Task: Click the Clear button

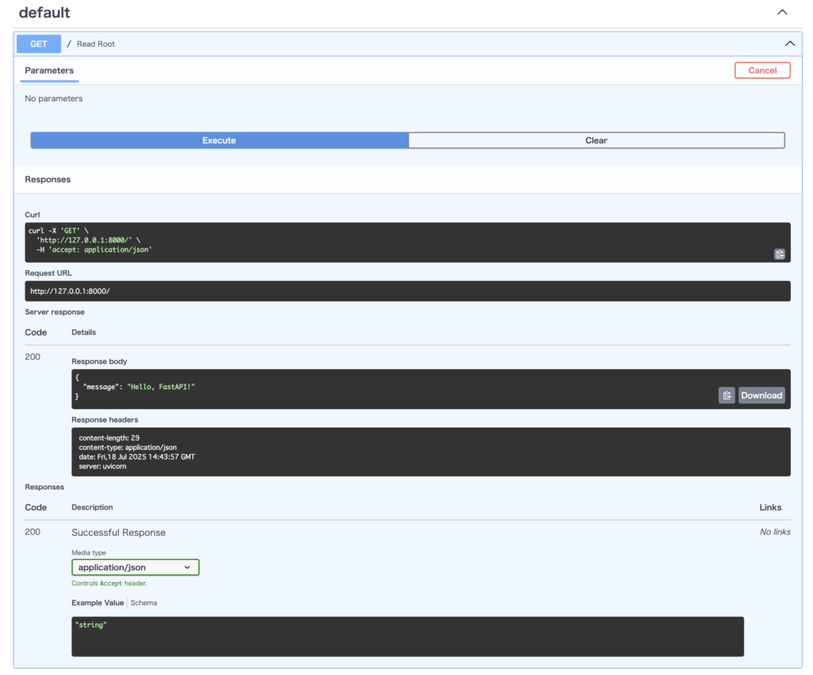Action: coord(596,141)
